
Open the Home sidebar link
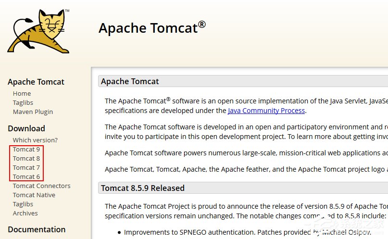pos(22,93)
